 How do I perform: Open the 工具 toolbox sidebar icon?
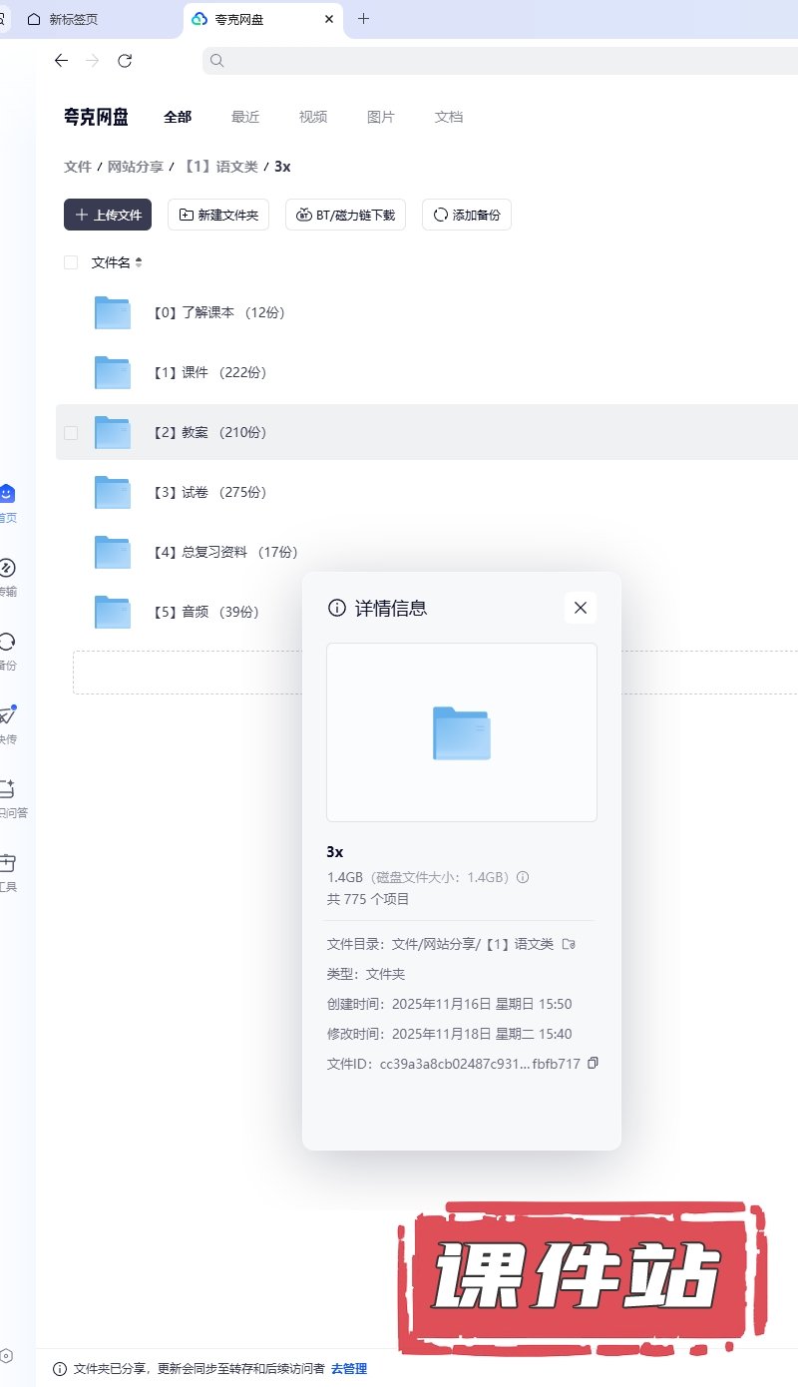tap(7, 862)
